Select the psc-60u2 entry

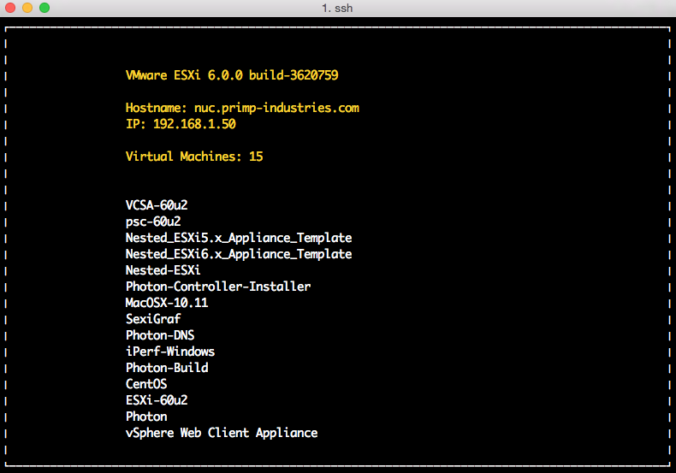point(153,222)
